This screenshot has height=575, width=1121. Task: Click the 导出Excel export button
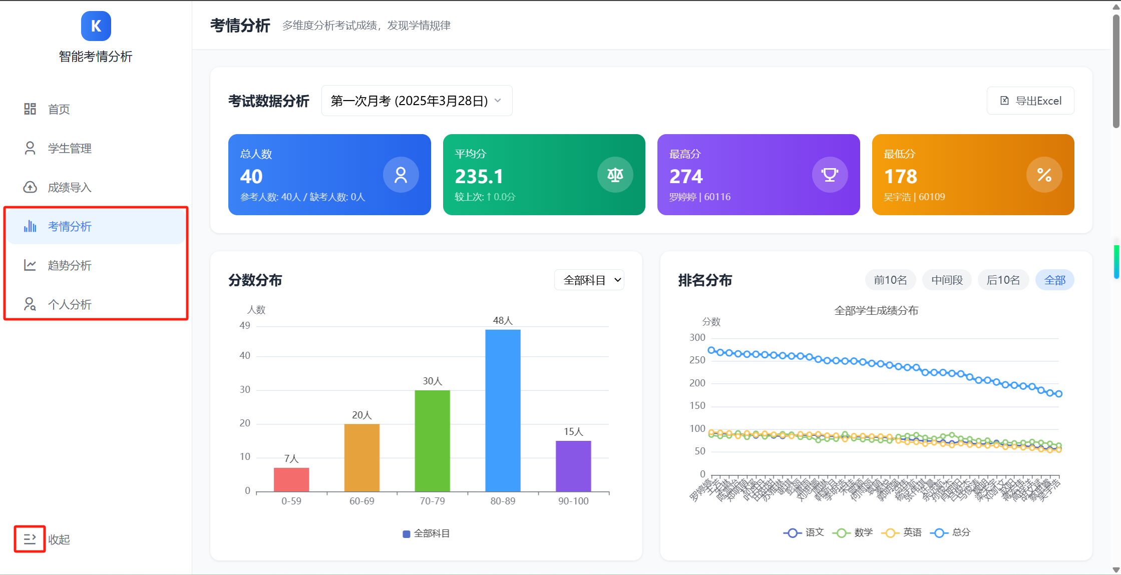click(x=1030, y=100)
